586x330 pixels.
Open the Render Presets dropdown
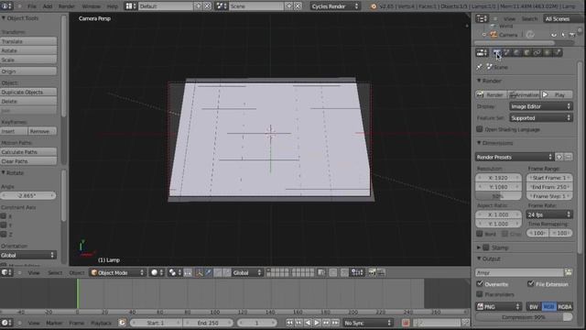click(x=515, y=157)
